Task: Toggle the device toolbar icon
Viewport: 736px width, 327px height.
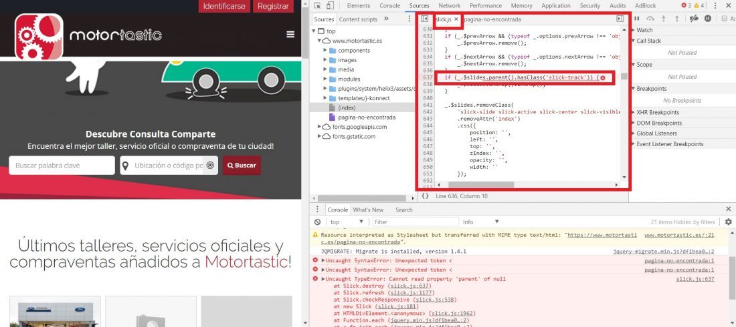Action: pyautogui.click(x=330, y=5)
